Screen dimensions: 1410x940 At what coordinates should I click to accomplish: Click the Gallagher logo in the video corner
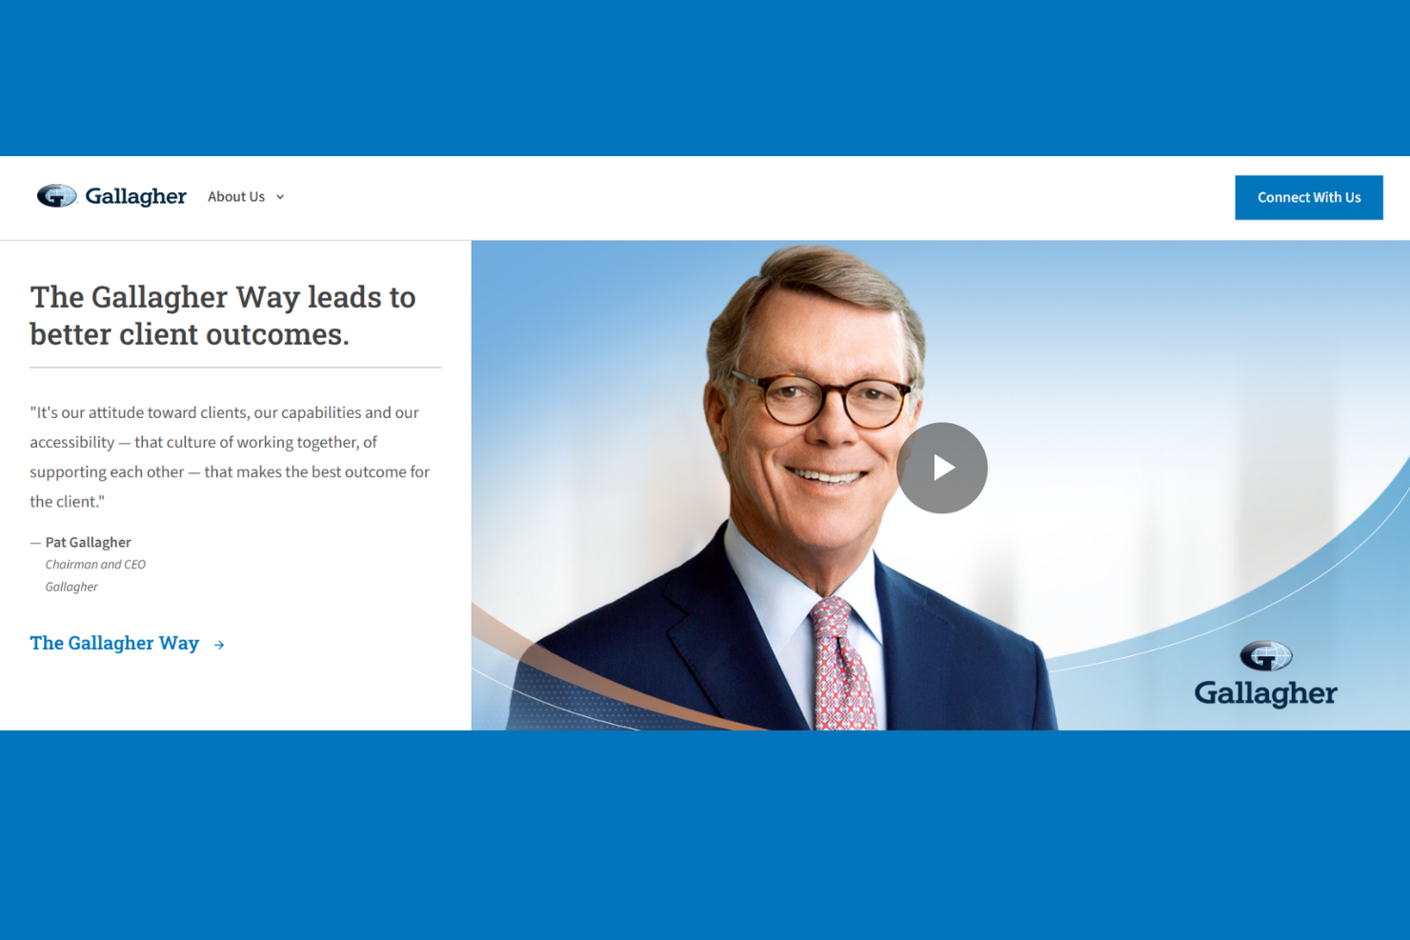pos(1266,674)
